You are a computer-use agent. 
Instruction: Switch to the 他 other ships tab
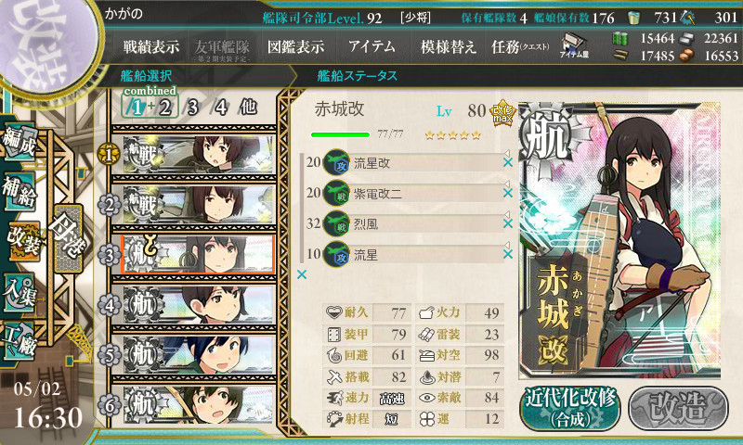[248, 107]
